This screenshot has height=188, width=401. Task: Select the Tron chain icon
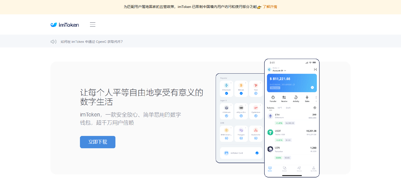[x=256, y=85]
